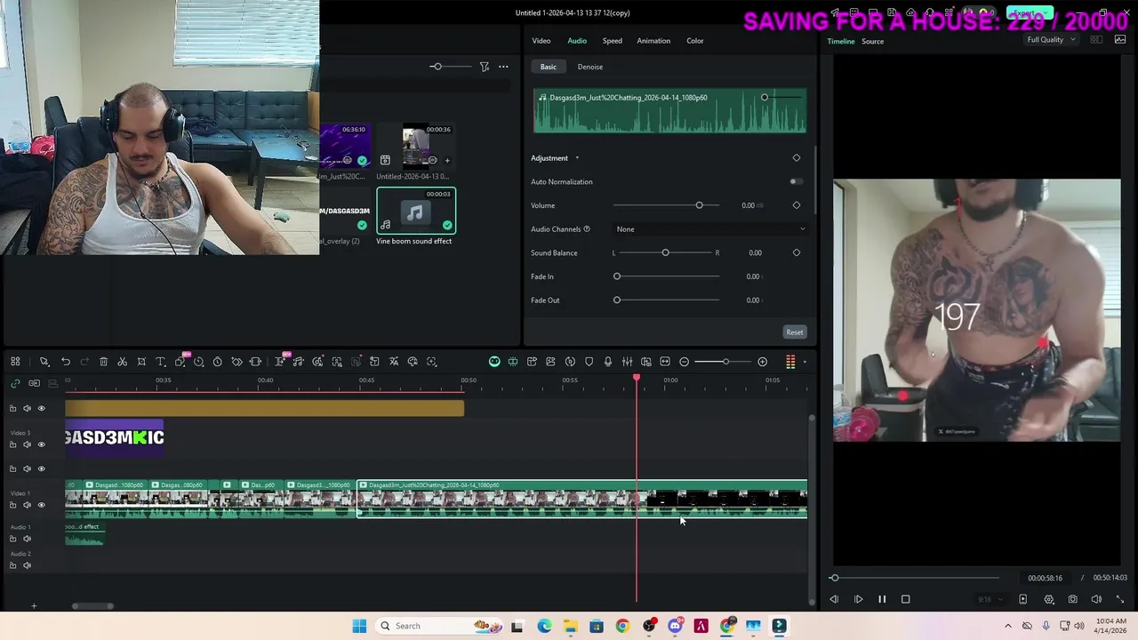Lock the Video 1 track
The width and height of the screenshot is (1138, 640).
12,505
